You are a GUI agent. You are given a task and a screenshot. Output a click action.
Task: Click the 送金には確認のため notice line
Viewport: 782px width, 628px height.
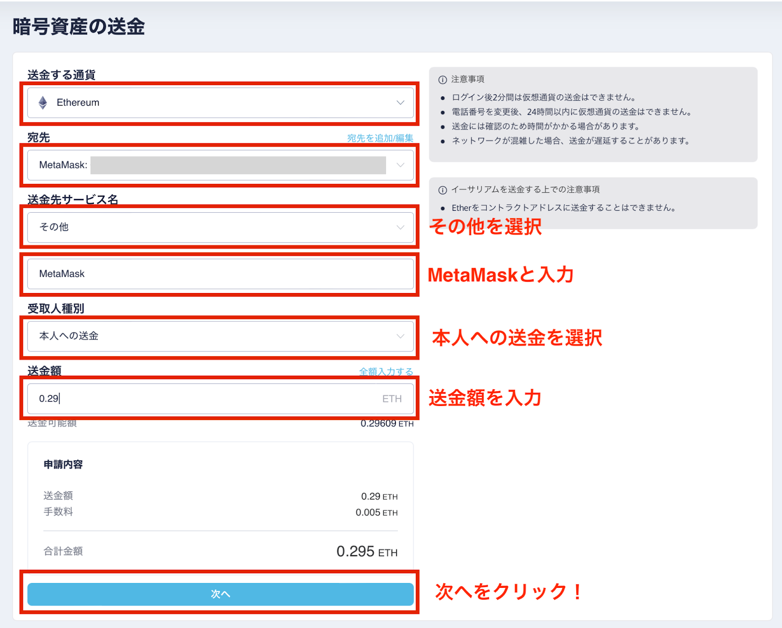click(x=546, y=126)
